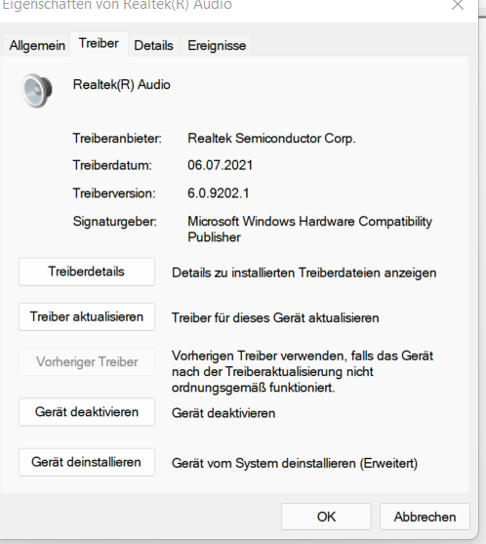Click Gerät deaktivieren button
This screenshot has width=486, height=544.
(87, 412)
